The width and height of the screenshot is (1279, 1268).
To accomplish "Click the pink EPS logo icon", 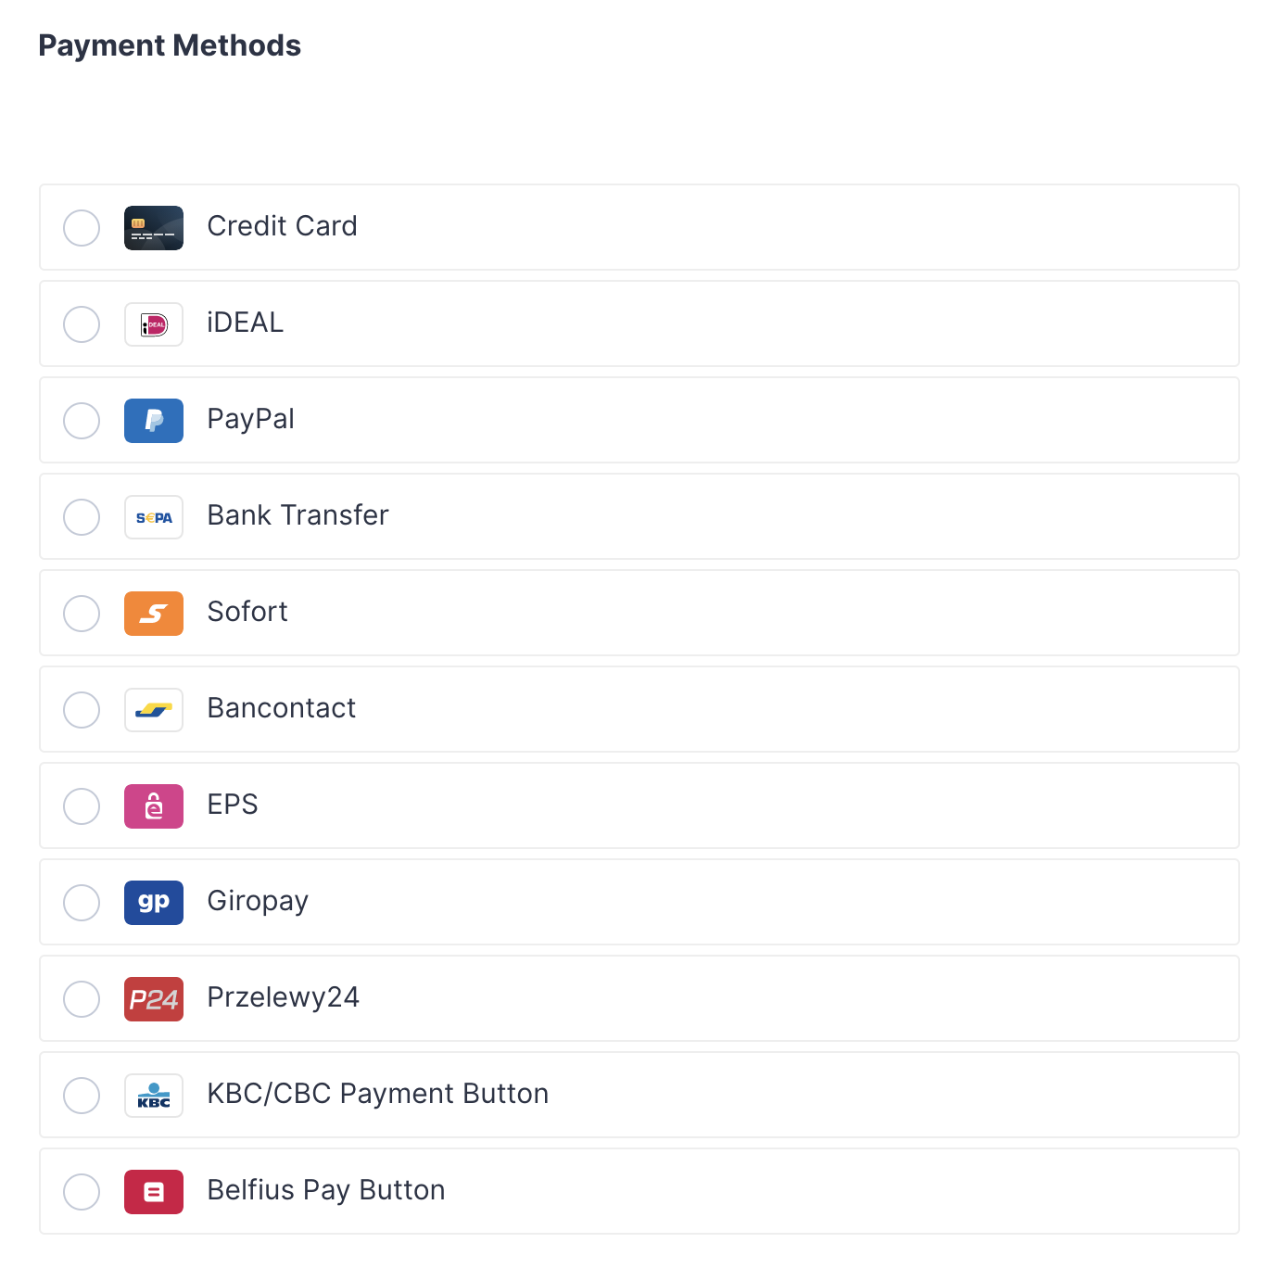I will point(154,806).
